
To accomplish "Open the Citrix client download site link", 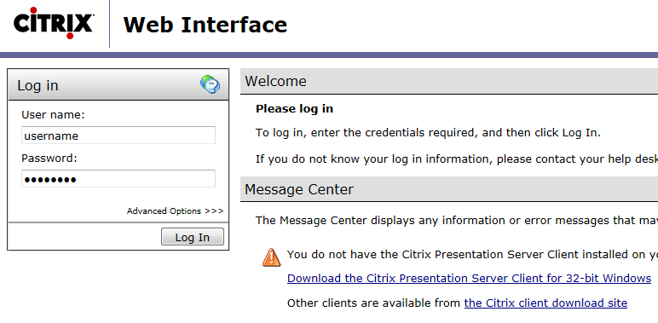I will 545,303.
